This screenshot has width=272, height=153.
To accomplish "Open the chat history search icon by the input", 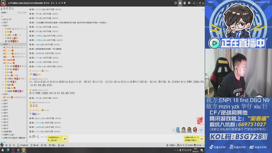I will pos(38,137).
